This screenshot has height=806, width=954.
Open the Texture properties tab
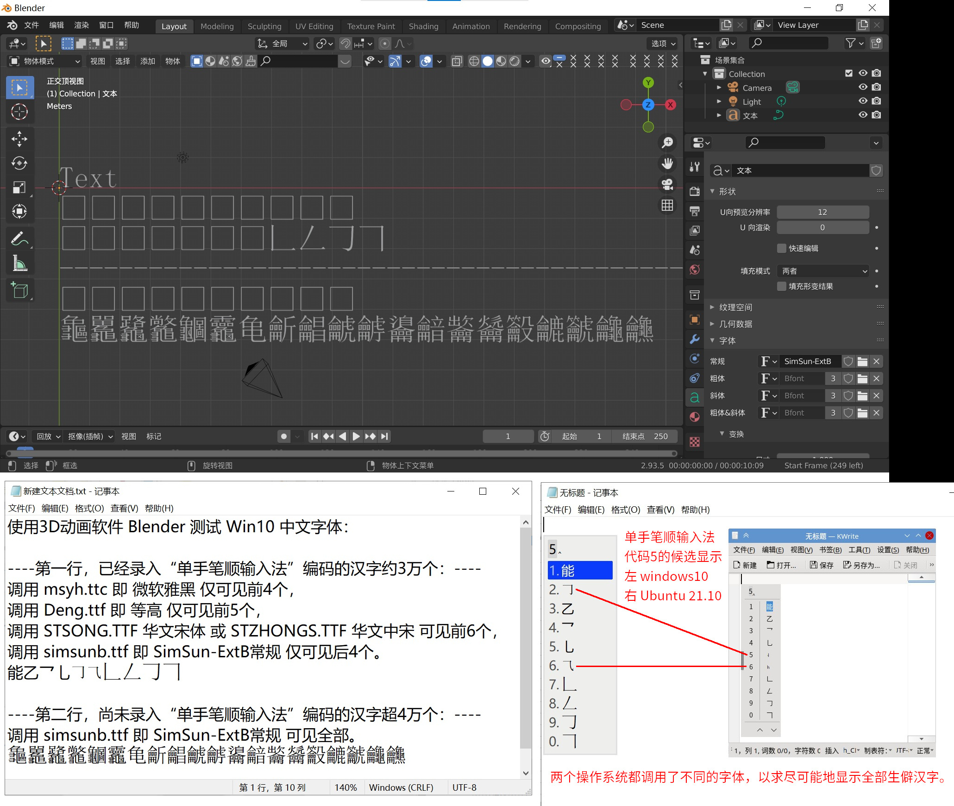pos(695,442)
